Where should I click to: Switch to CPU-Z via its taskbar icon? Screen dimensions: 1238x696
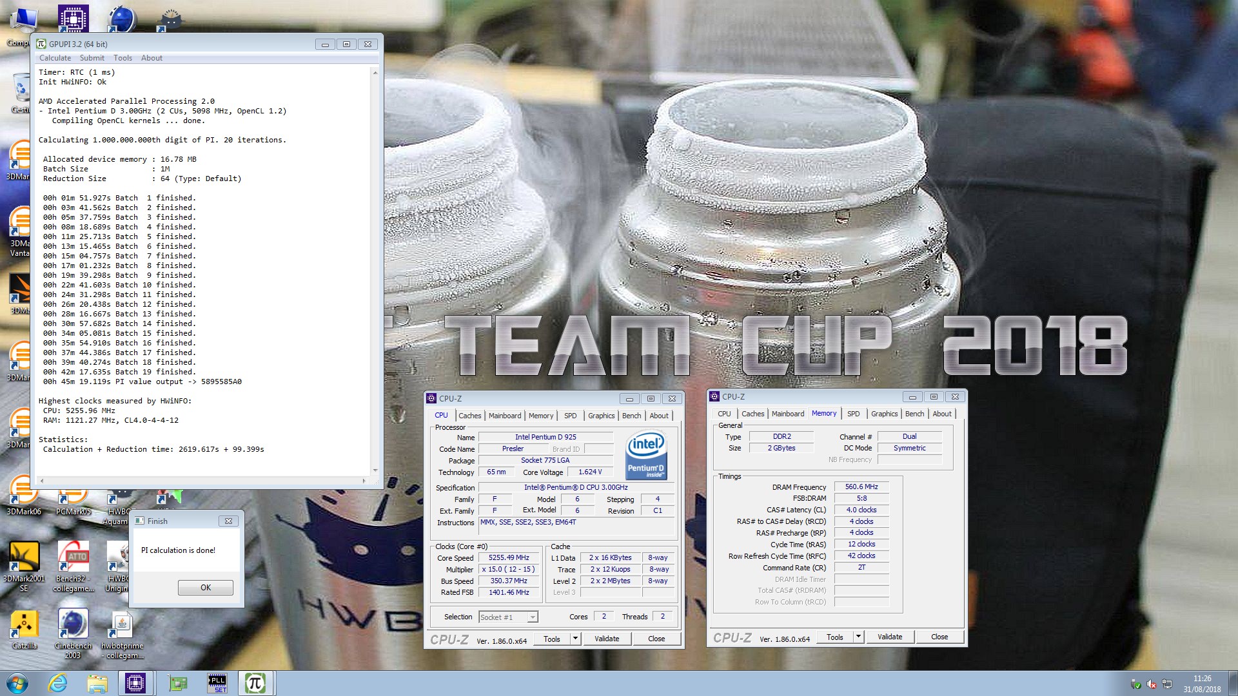point(135,683)
